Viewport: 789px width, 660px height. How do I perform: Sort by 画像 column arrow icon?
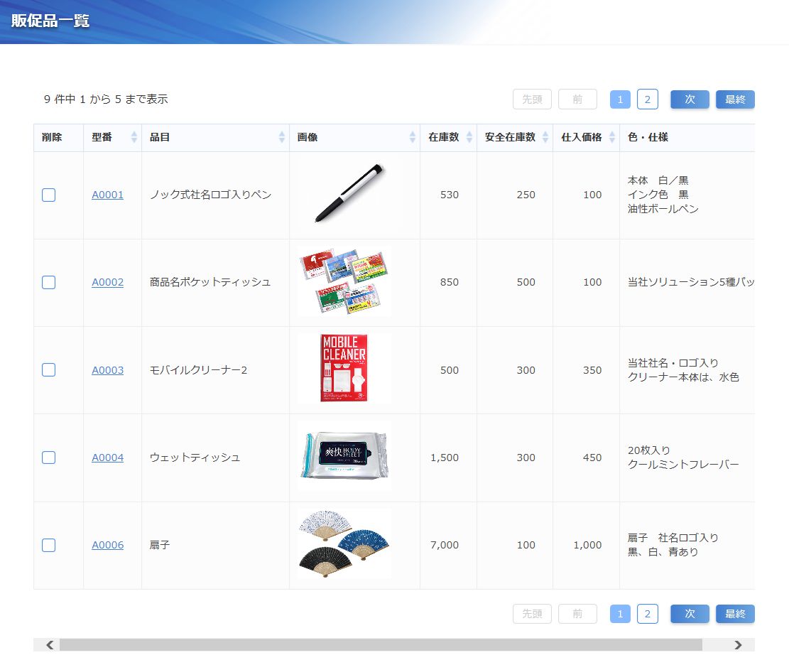(x=413, y=138)
